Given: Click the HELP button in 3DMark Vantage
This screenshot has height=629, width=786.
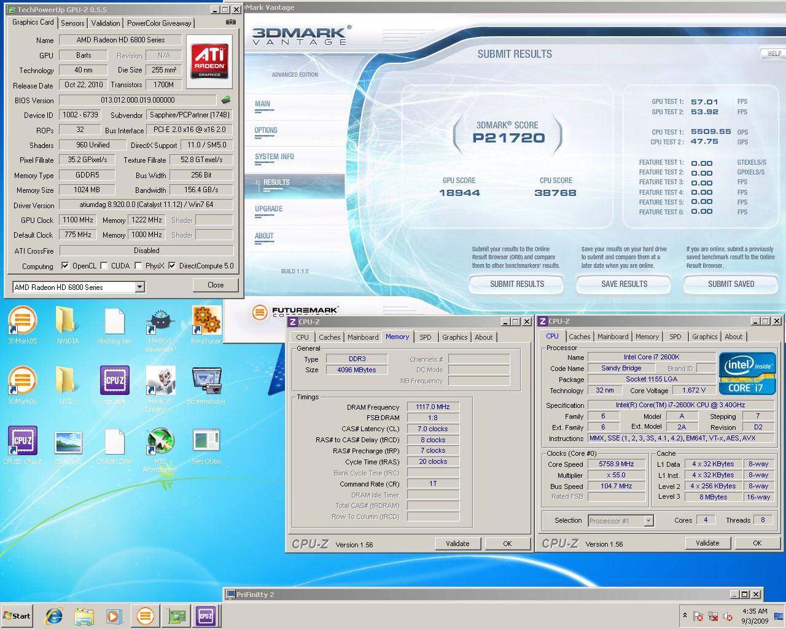Looking at the screenshot, I should tap(774, 53).
